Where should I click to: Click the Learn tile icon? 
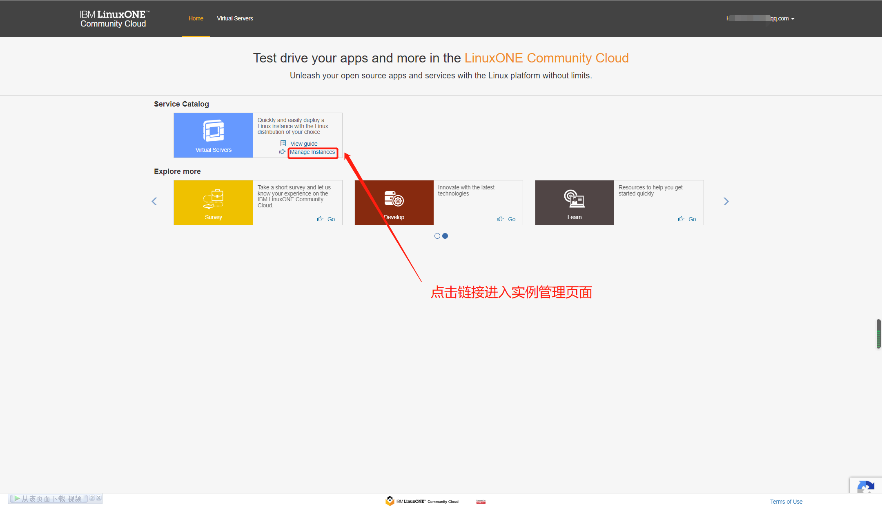(x=574, y=199)
